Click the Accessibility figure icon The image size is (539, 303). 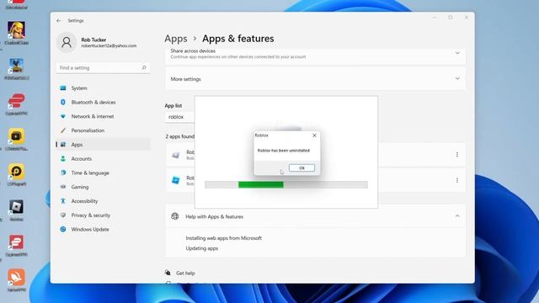[x=63, y=201]
